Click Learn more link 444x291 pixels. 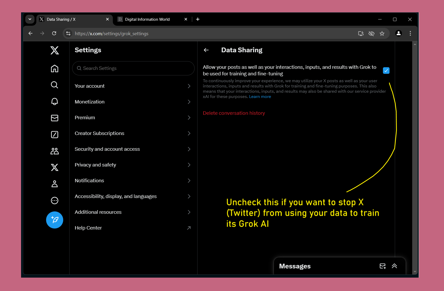260,97
